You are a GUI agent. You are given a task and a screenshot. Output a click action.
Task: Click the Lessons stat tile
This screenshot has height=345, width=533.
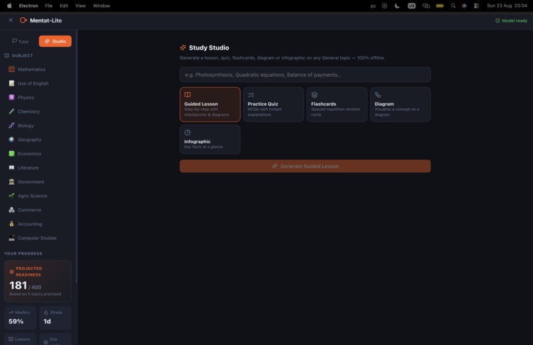point(20,339)
